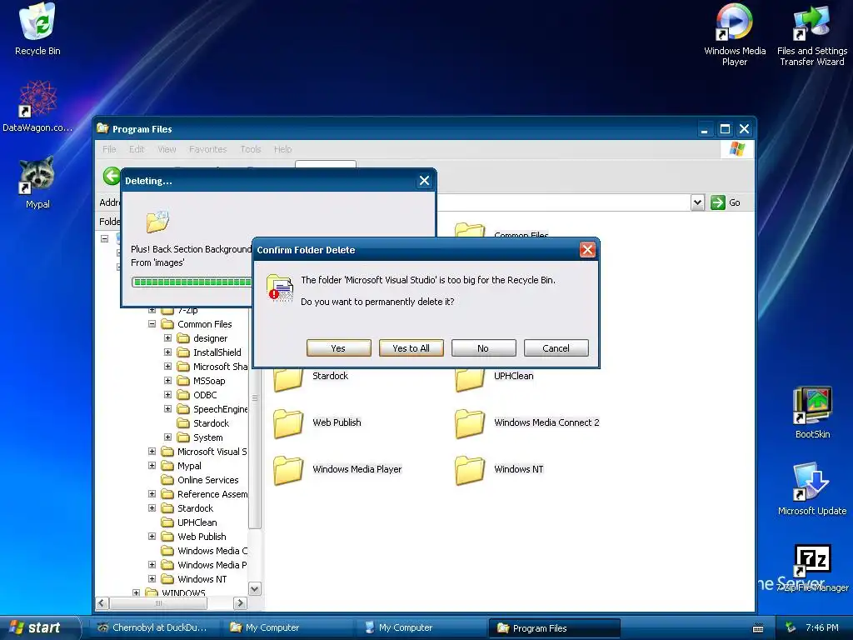Select the Web Publish folder icon in file pane
Screen dimensions: 853x640
[x=287, y=423]
